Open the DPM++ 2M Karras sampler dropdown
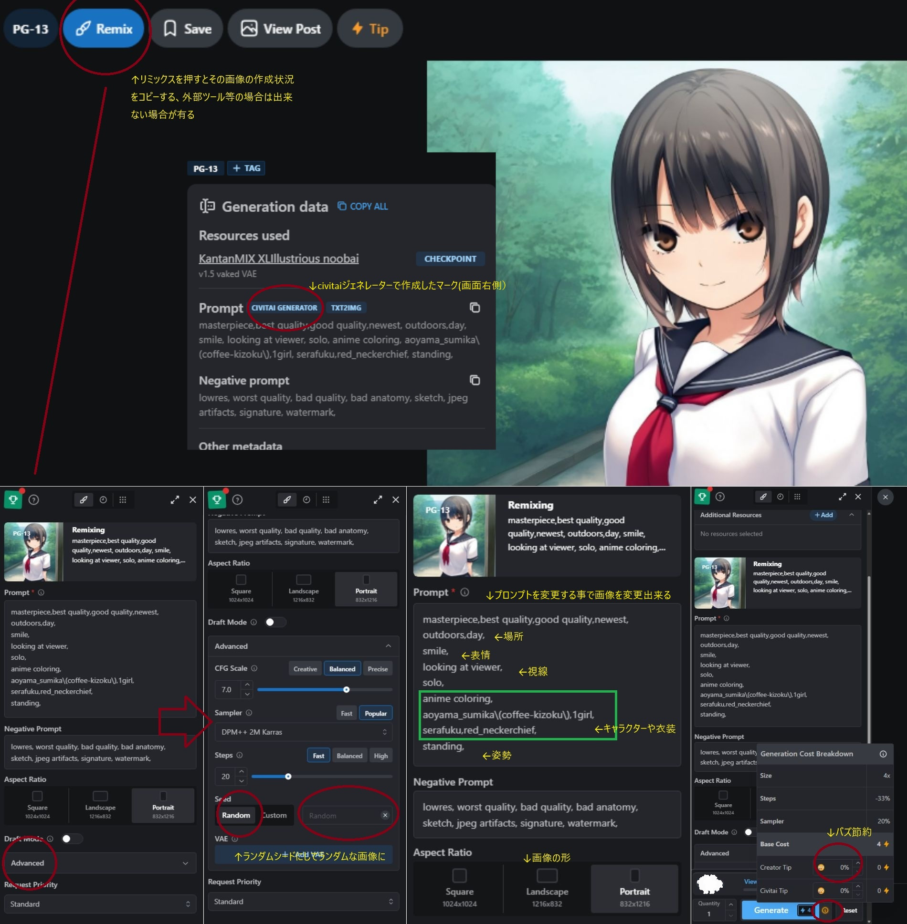Screen dimensions: 907x924 click(x=304, y=732)
